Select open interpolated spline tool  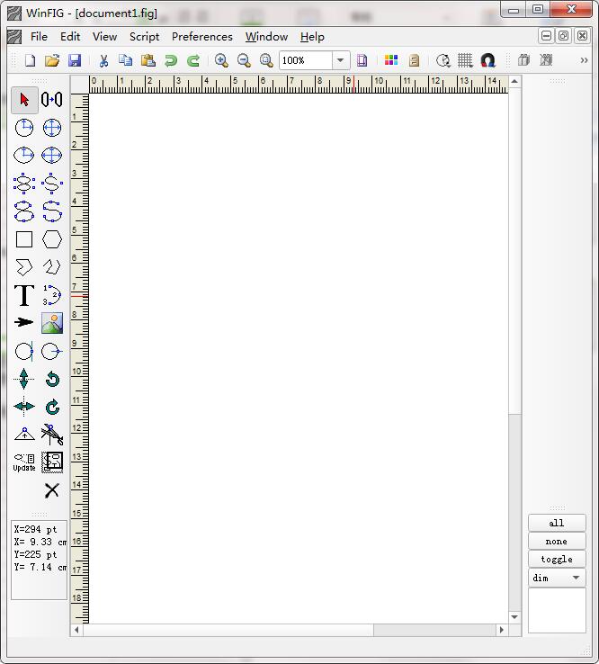[x=51, y=211]
